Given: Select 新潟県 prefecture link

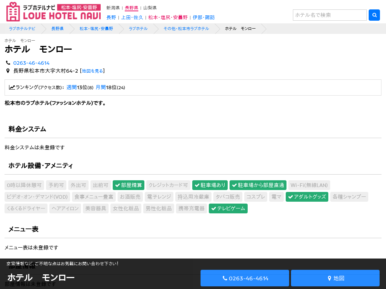Looking at the screenshot, I should pos(113,8).
